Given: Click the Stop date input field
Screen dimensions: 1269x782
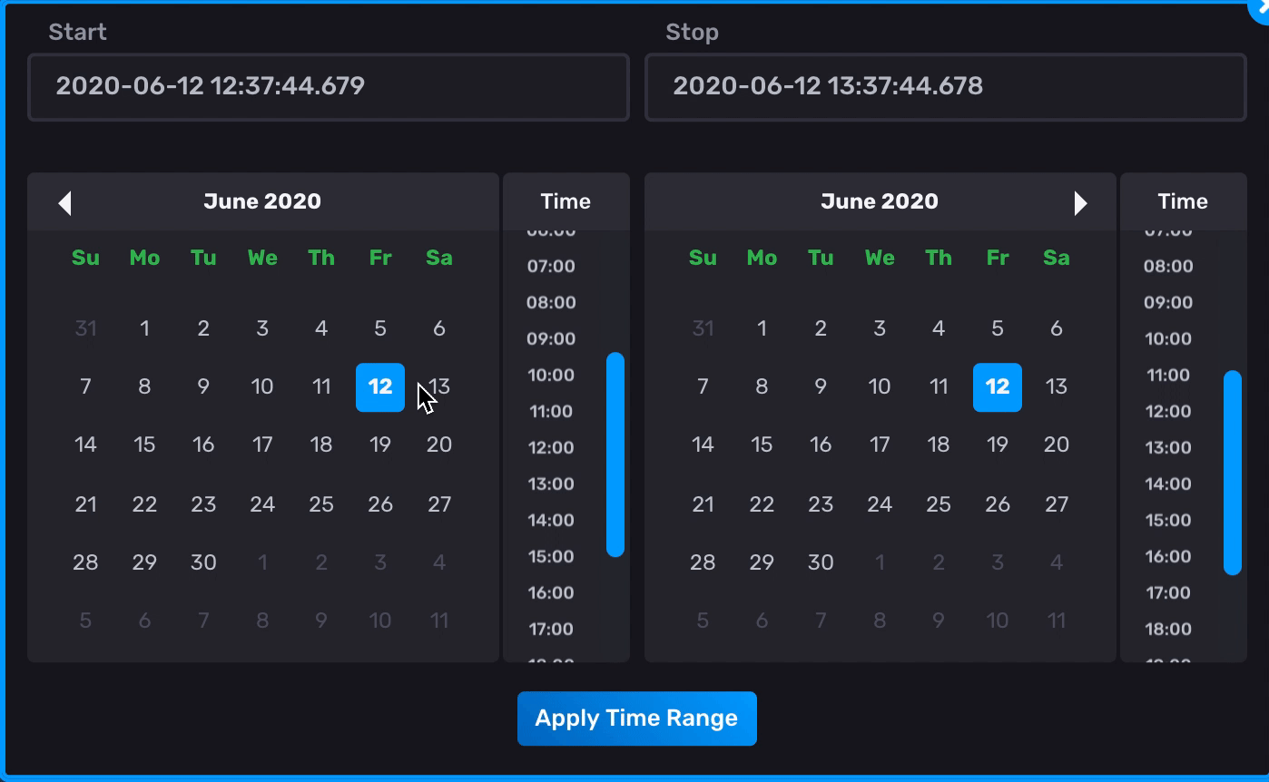Looking at the screenshot, I should click(945, 87).
